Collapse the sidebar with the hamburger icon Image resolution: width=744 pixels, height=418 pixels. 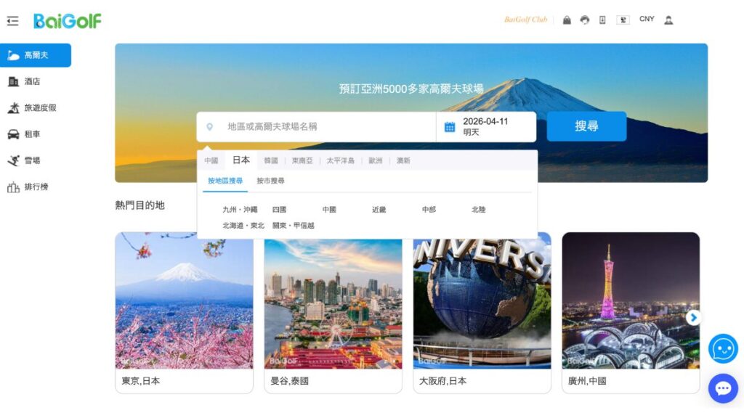tap(12, 21)
